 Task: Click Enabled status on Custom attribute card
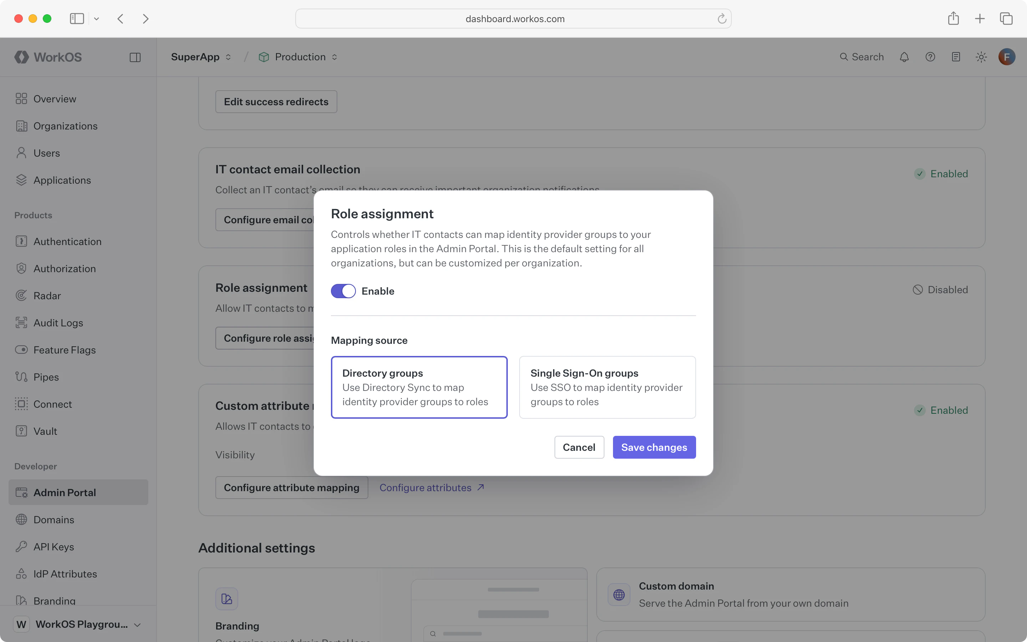941,410
